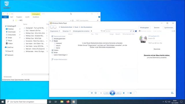Click Liste löschen in burn pane
The height and width of the screenshot is (104, 185).
(157, 31)
